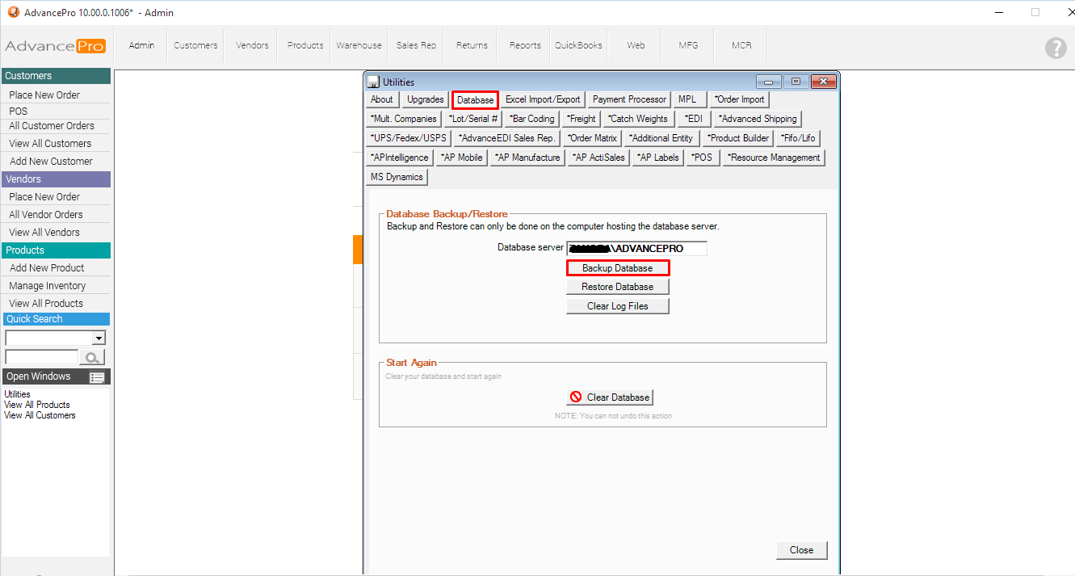
Task: Focus the Quick Search text box
Action: click(x=41, y=357)
